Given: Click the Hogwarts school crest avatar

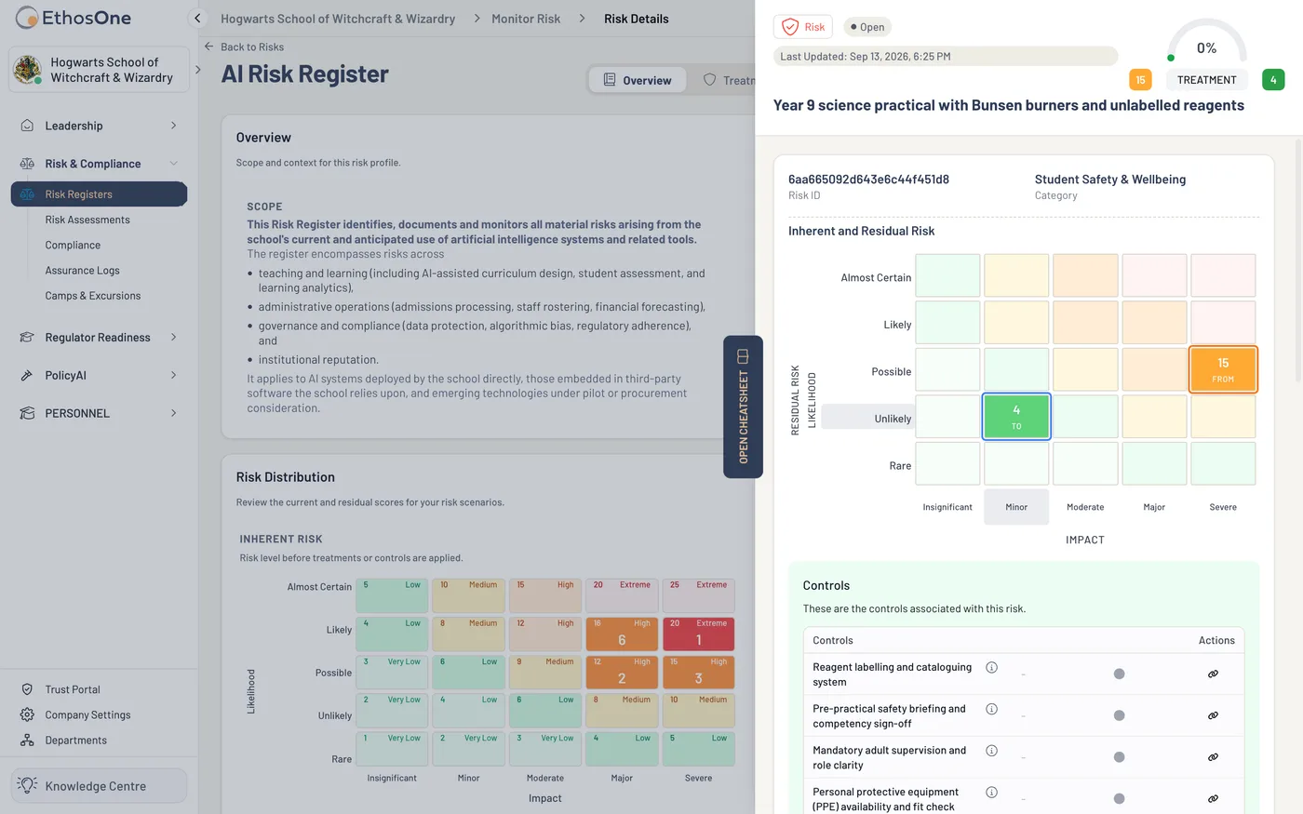Looking at the screenshot, I should coord(27,70).
